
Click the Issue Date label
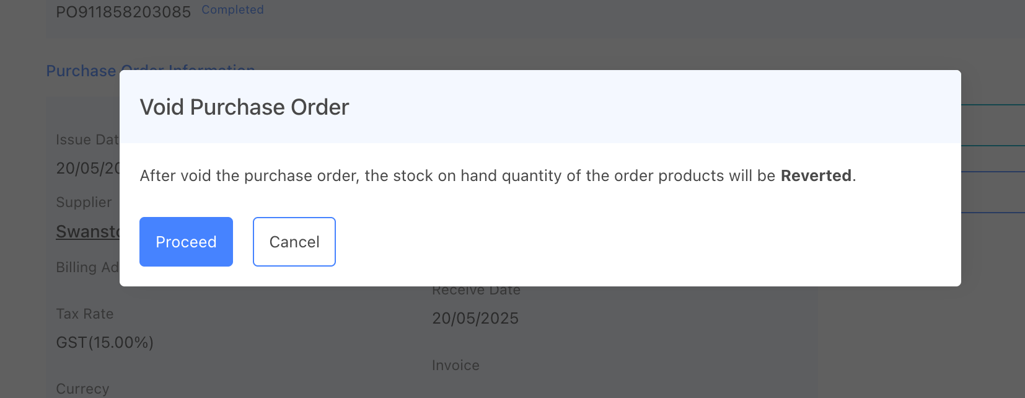87,140
